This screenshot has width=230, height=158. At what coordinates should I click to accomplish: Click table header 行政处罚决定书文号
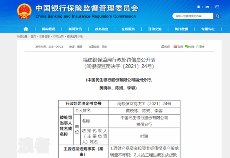(x=84, y=104)
